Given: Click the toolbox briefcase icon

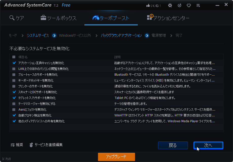Looking at the screenshot, I should [x=43, y=17].
